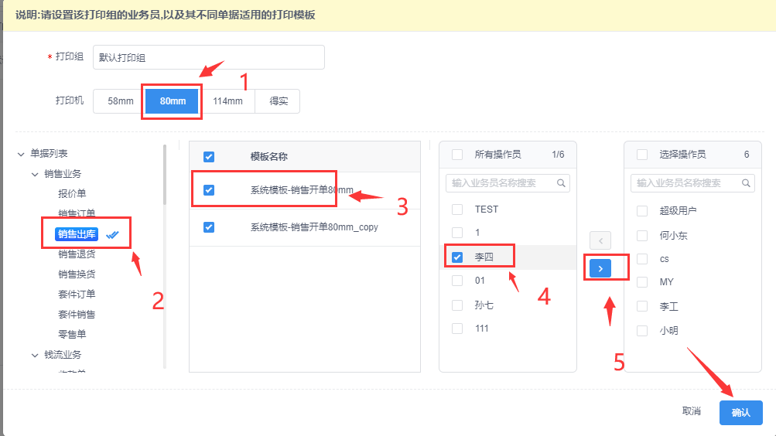Click the 所有操作员 search input

pos(508,183)
